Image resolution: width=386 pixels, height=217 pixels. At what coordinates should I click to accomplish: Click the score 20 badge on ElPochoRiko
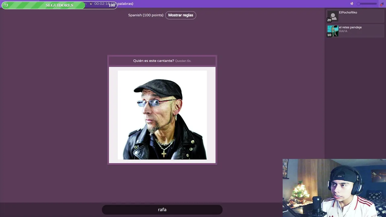pos(329,20)
